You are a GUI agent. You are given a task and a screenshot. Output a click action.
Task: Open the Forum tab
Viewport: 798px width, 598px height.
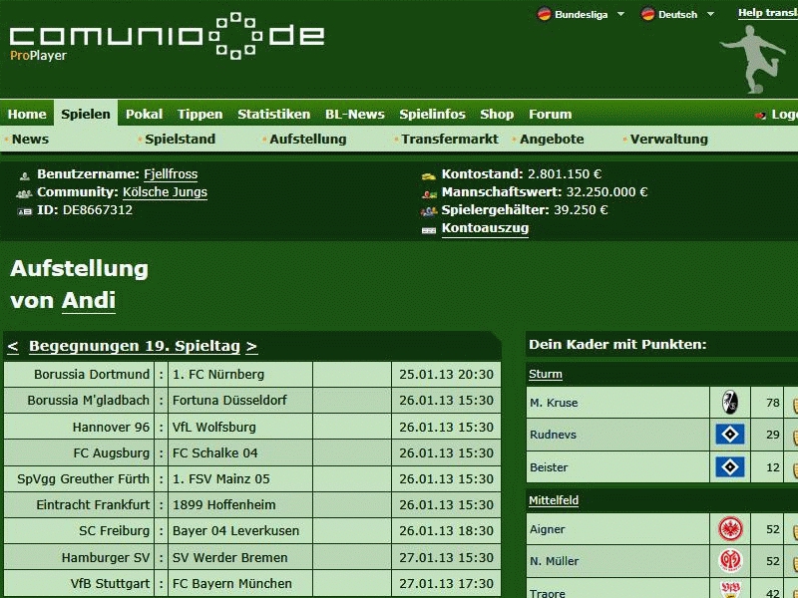[551, 114]
